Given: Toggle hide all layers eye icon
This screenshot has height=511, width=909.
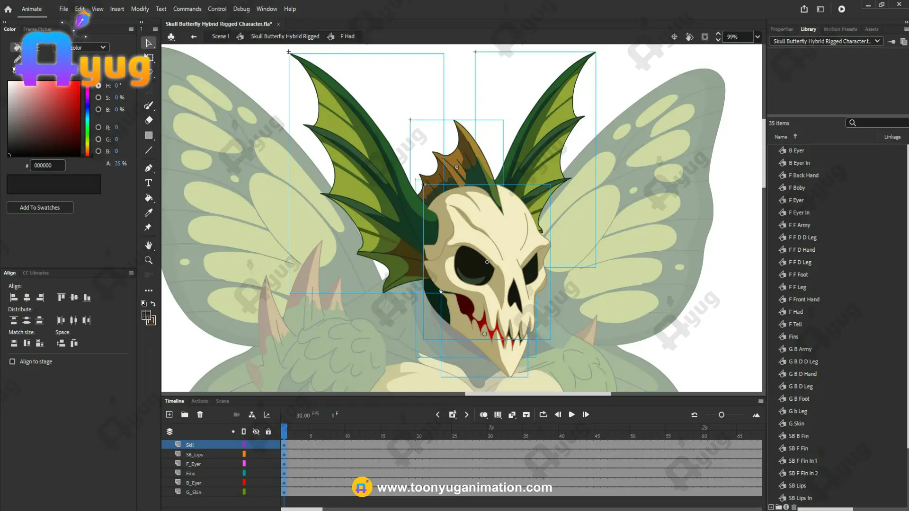Looking at the screenshot, I should [x=256, y=432].
